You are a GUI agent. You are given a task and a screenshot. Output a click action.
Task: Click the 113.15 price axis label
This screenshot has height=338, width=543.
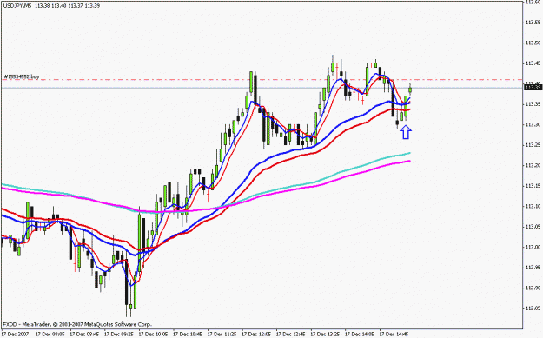point(533,186)
